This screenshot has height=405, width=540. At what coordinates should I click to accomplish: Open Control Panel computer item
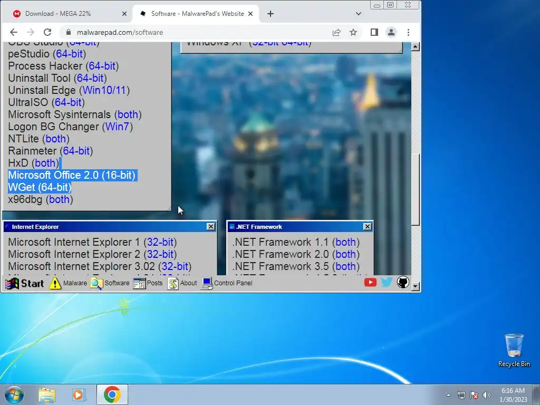coord(226,283)
